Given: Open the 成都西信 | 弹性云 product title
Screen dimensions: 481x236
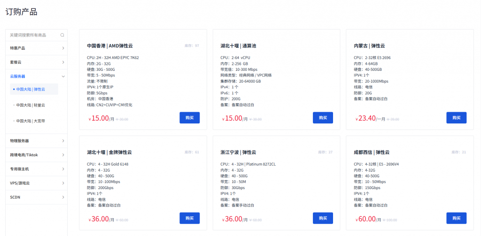Looking at the screenshot, I should point(372,152).
